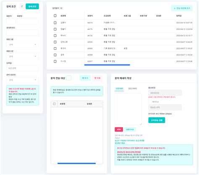Open the 회원그룹 filter dropdown
Image resolution: width=199 pixels, height=175 pixels.
(23, 45)
